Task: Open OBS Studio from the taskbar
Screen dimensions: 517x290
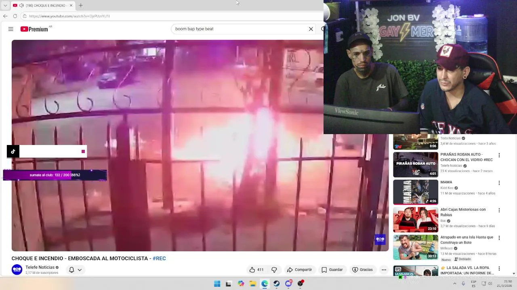Action: pyautogui.click(x=301, y=284)
